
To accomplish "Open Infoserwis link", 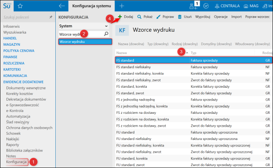I will (x=12, y=26).
